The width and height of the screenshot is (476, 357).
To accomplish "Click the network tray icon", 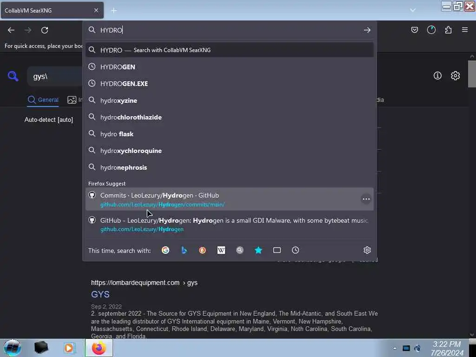I will [x=406, y=348].
